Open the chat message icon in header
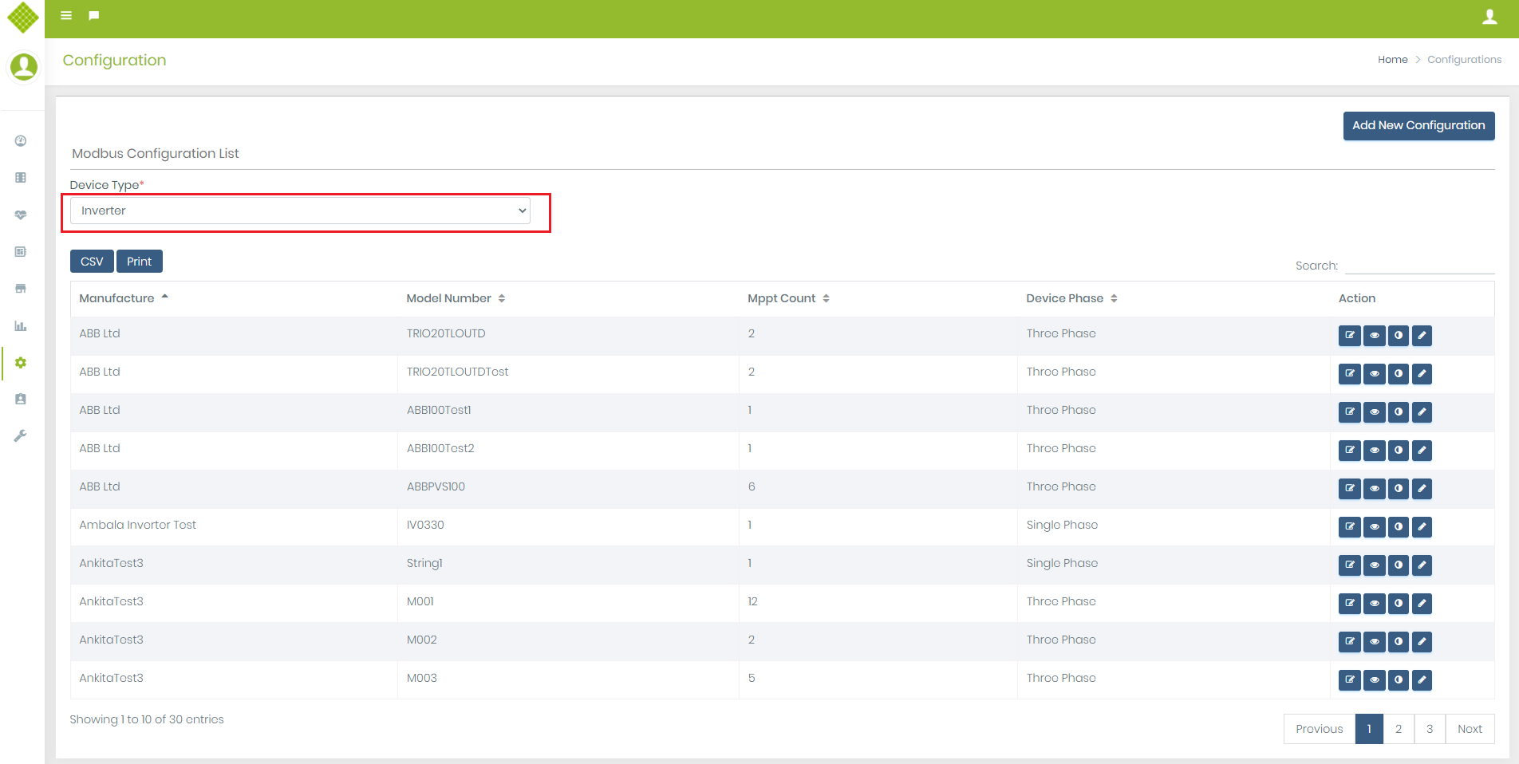1519x764 pixels. click(x=94, y=16)
